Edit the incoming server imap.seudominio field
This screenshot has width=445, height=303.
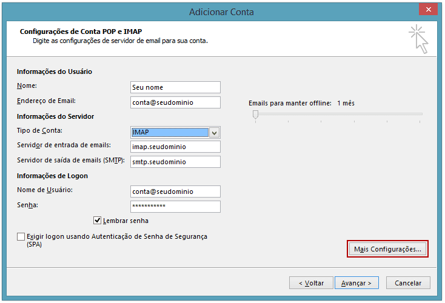tap(175, 147)
